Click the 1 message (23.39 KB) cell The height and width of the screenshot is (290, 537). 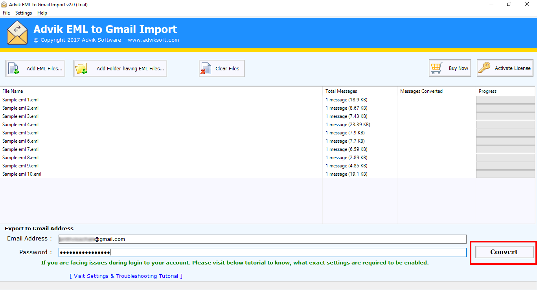tap(348, 125)
